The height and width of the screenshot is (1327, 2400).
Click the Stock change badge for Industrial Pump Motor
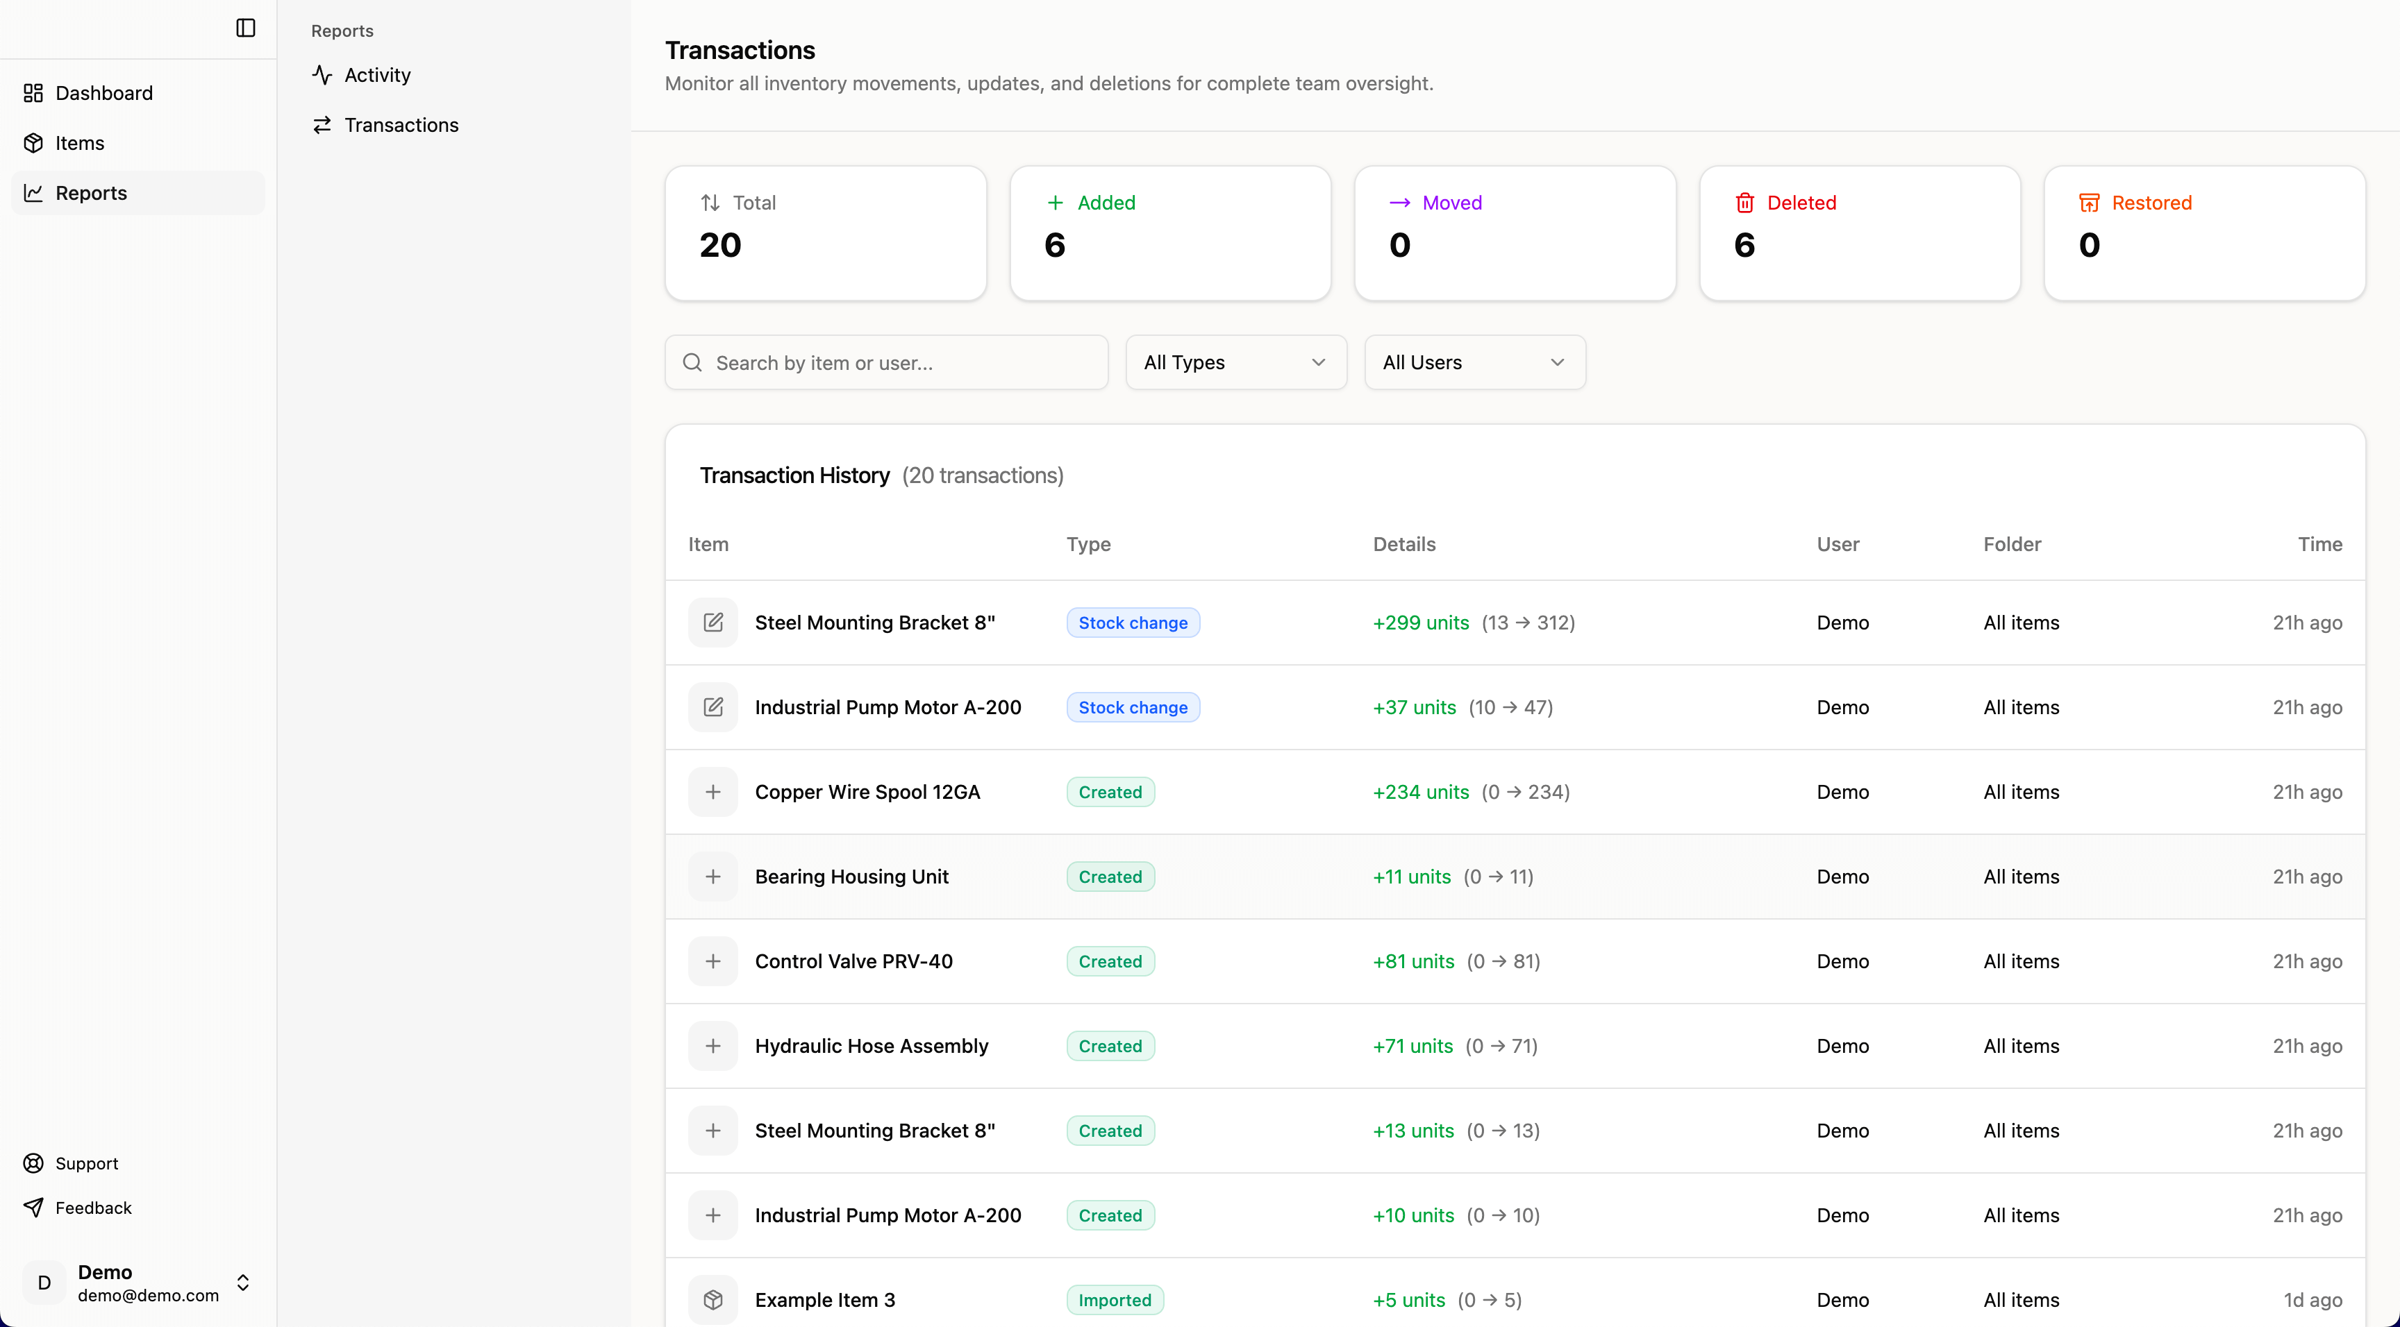[1132, 707]
